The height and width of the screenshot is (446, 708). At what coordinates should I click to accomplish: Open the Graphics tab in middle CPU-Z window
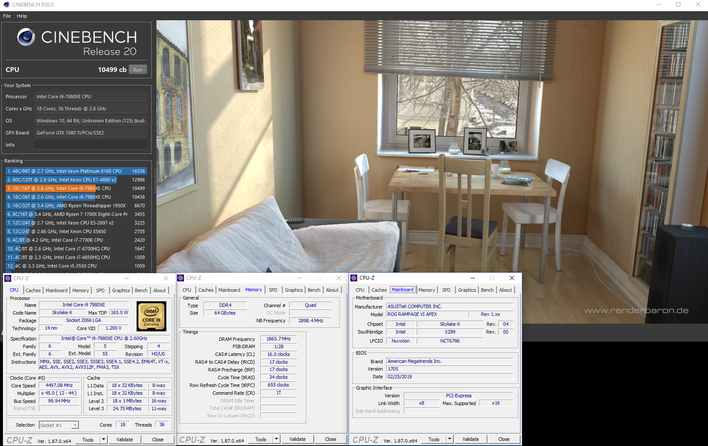(294, 290)
